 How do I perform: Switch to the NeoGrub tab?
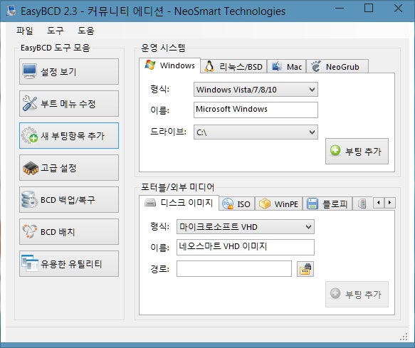(x=337, y=66)
